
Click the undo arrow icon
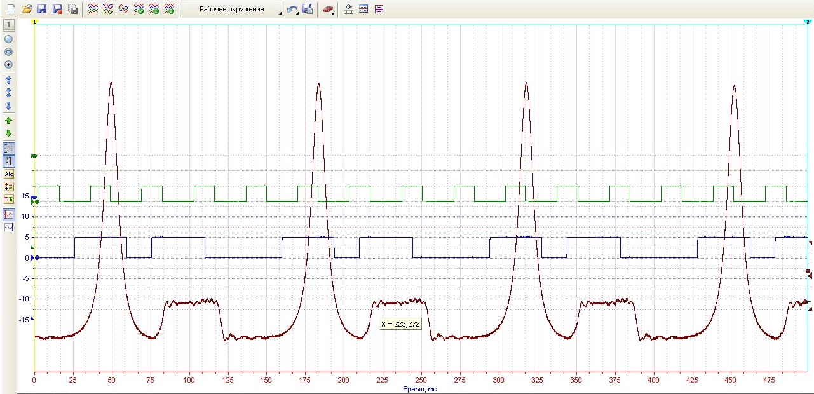(x=292, y=9)
